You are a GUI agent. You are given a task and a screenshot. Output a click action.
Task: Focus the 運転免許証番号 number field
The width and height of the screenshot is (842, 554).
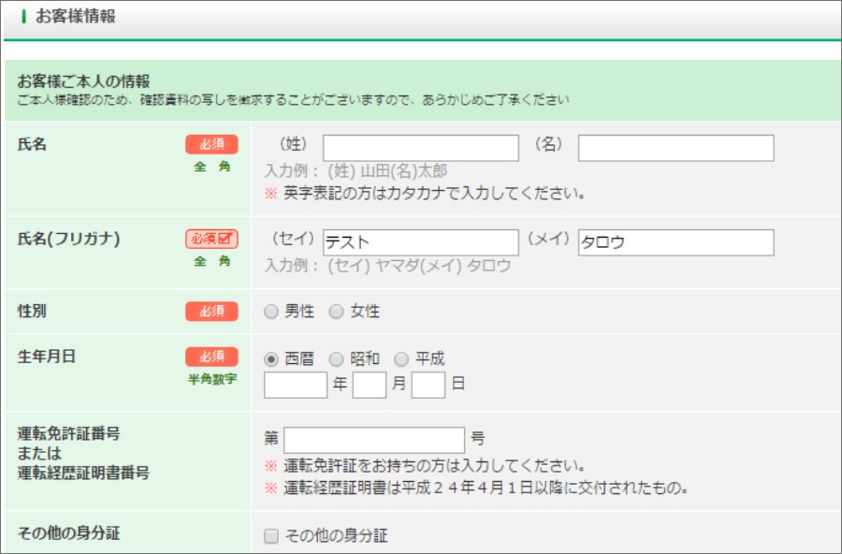tap(374, 440)
